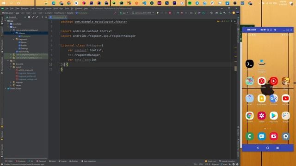Open the run configuration 'app' dropdown
The height and width of the screenshot is (166, 296).
(x=124, y=13)
